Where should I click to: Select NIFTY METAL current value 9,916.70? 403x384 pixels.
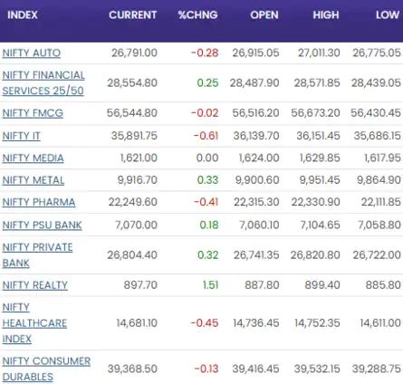tap(138, 180)
